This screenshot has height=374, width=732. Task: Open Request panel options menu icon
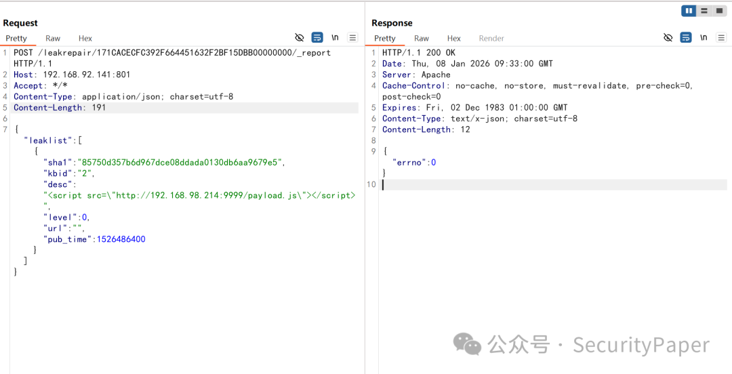click(353, 38)
